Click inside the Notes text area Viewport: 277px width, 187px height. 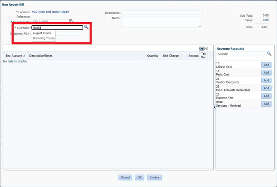click(161, 22)
